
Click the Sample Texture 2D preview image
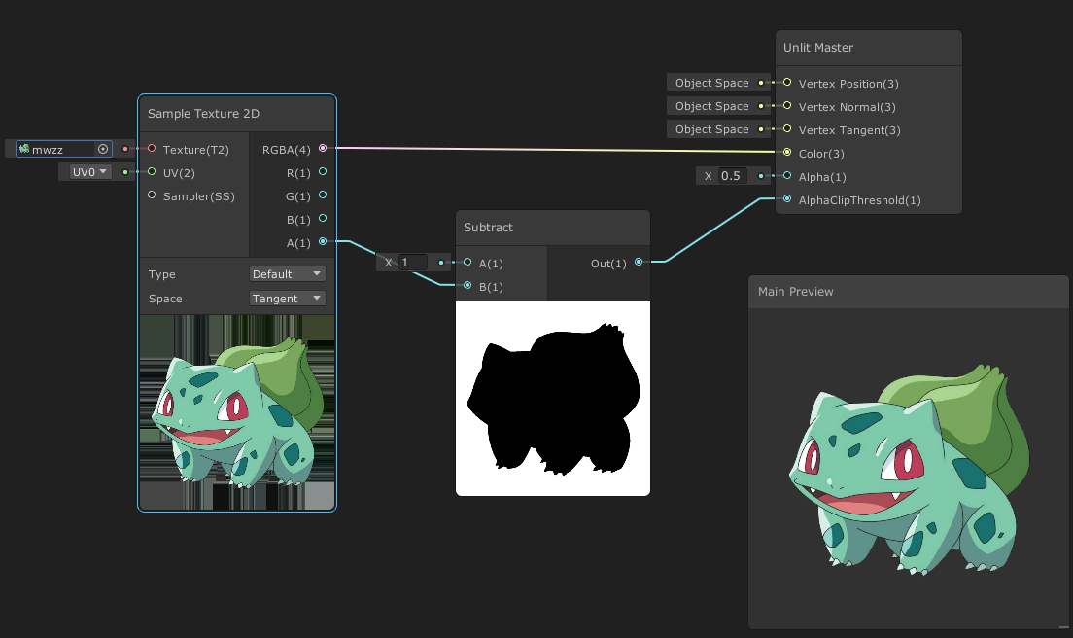click(237, 412)
